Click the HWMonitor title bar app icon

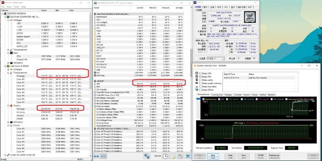click(3, 3)
